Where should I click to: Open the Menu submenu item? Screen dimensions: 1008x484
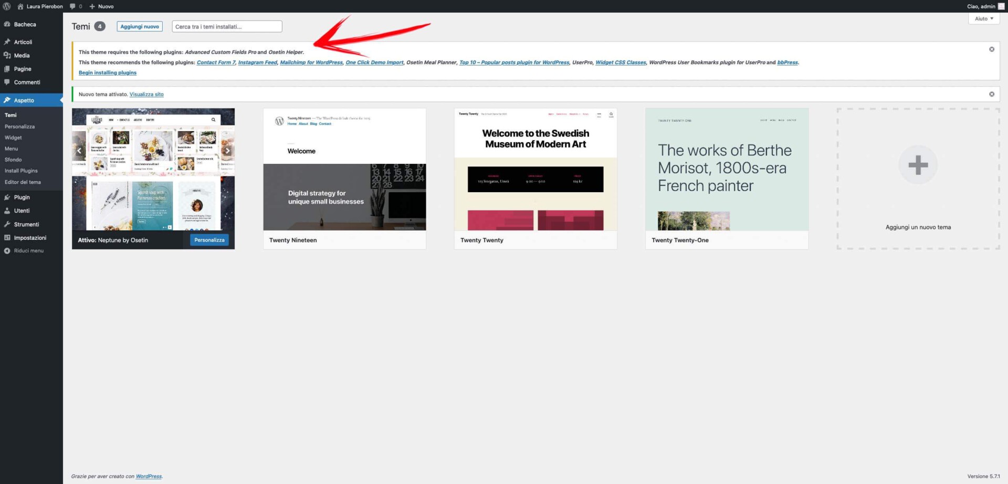click(11, 149)
